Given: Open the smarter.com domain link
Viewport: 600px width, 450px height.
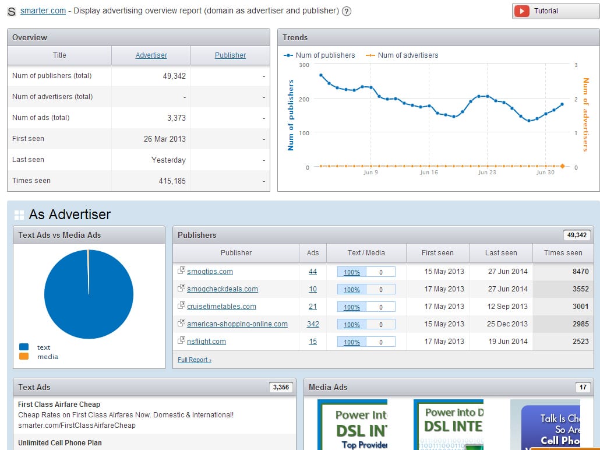Looking at the screenshot, I should (x=43, y=10).
